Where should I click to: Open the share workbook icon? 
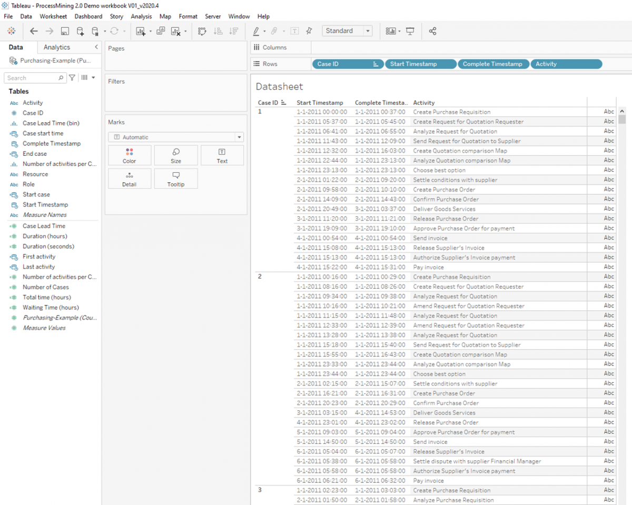tap(433, 31)
